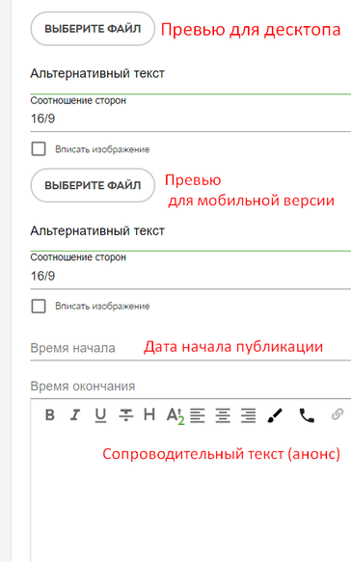Toggle bold formatting in the editor toolbar
Viewport: 351px width, 562px height.
tap(50, 415)
